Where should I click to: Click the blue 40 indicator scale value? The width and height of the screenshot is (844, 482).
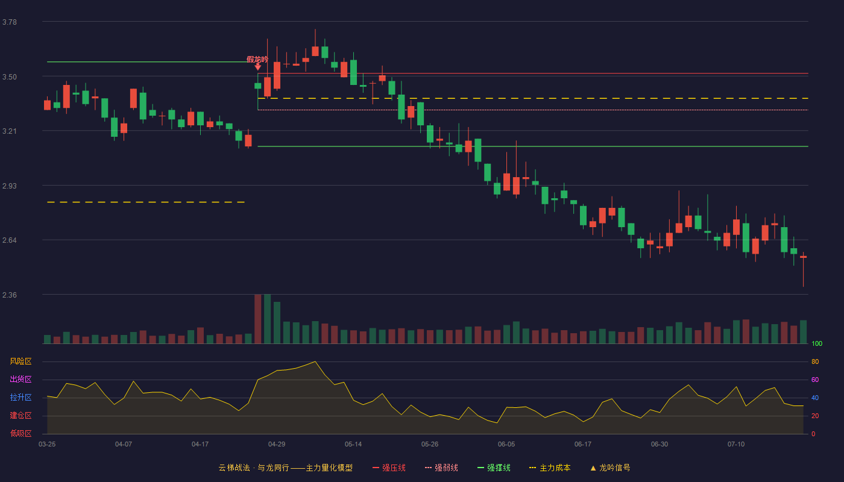(x=815, y=398)
